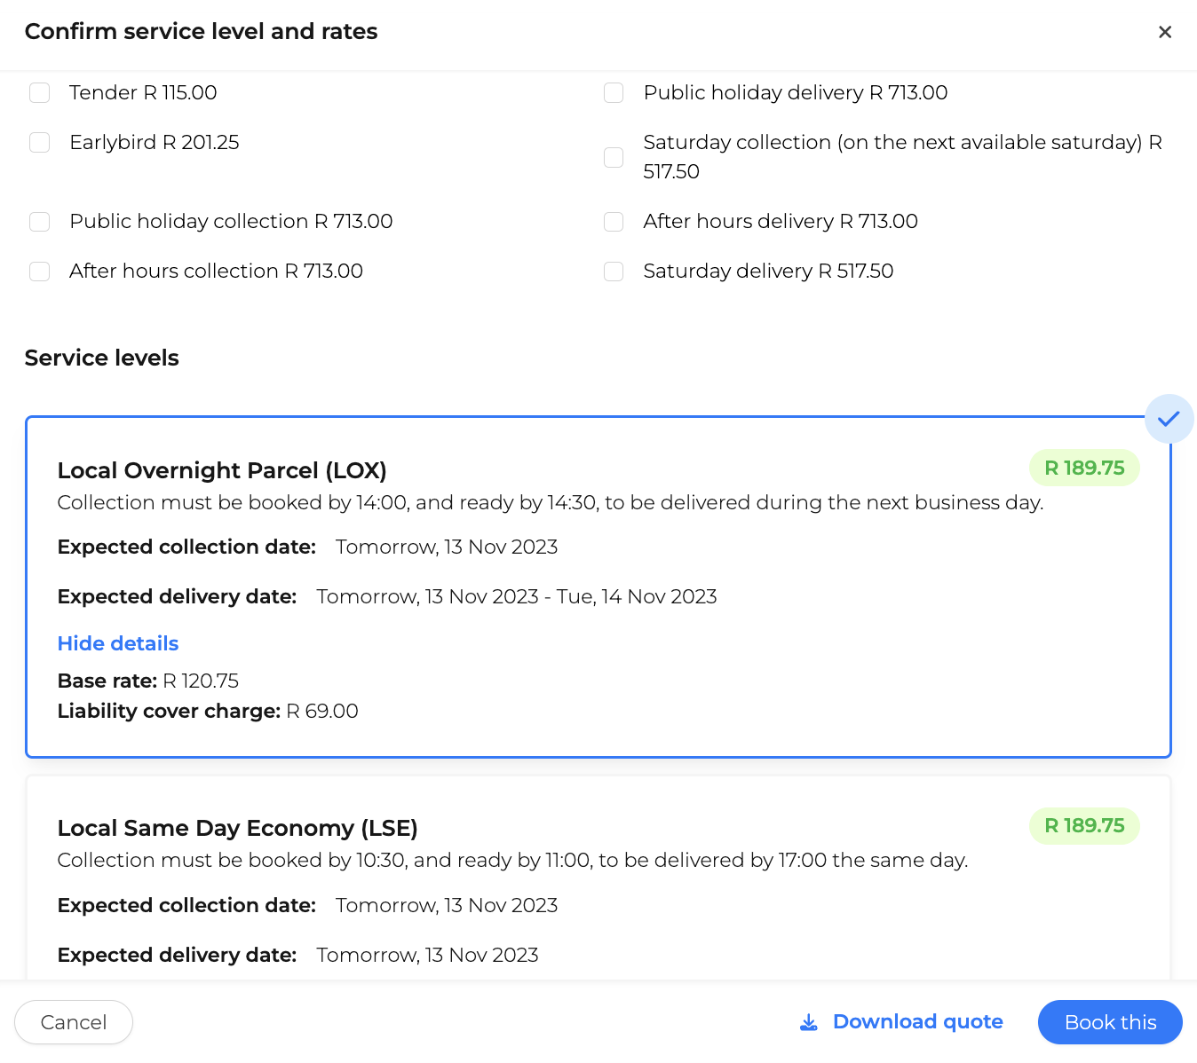Toggle the Saturday collection checkbox

click(x=614, y=157)
